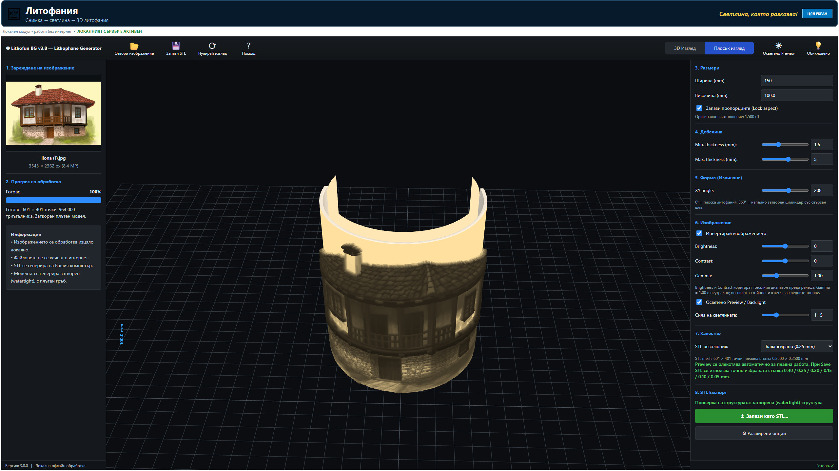Click the 100.0 mm dimension label
This screenshot has height=471, width=839.
coord(122,334)
